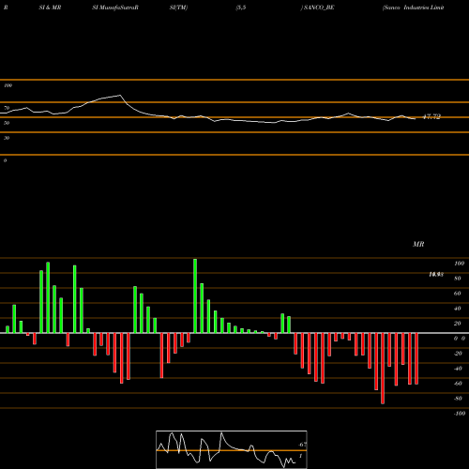Click the RSI value label 47.72

431,117
